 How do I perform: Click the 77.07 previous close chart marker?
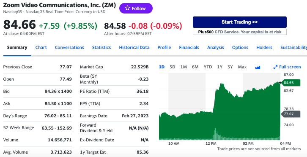[x=291, y=114]
